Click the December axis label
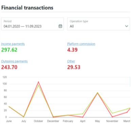The height and width of the screenshot is (124, 131). (x=53, y=121)
